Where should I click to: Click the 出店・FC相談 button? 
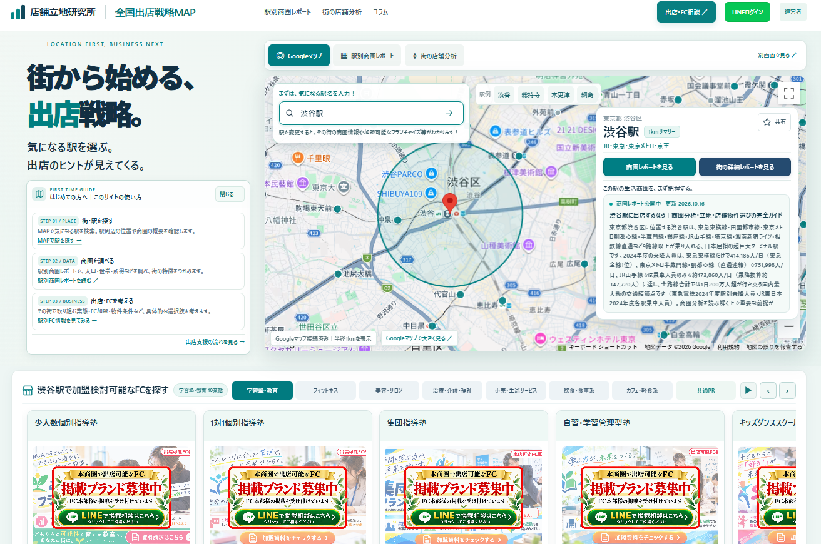[x=686, y=12]
